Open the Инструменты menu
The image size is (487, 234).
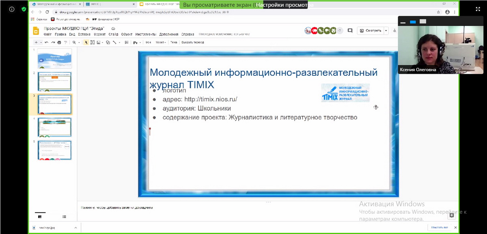coord(145,34)
